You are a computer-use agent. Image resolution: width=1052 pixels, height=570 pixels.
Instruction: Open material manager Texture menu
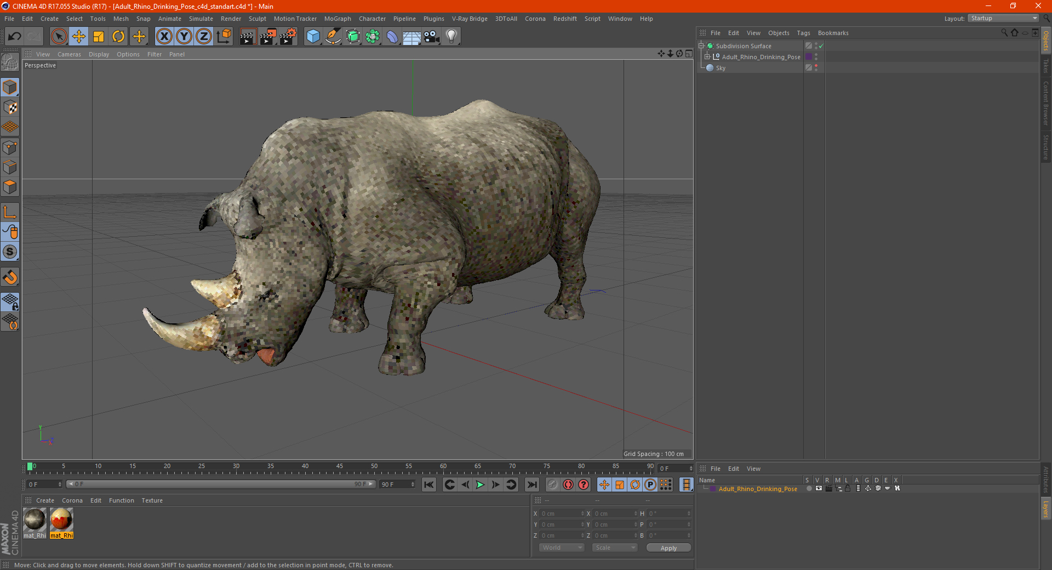coord(152,500)
